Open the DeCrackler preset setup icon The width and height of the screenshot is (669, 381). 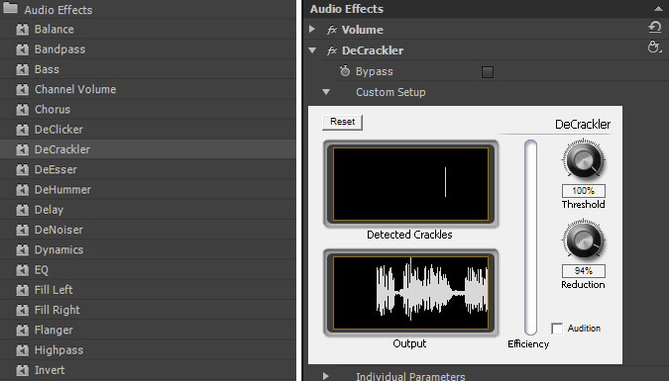tap(654, 47)
